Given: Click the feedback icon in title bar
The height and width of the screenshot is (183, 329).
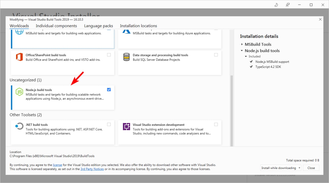Looking at the screenshot, I should click(288, 5).
